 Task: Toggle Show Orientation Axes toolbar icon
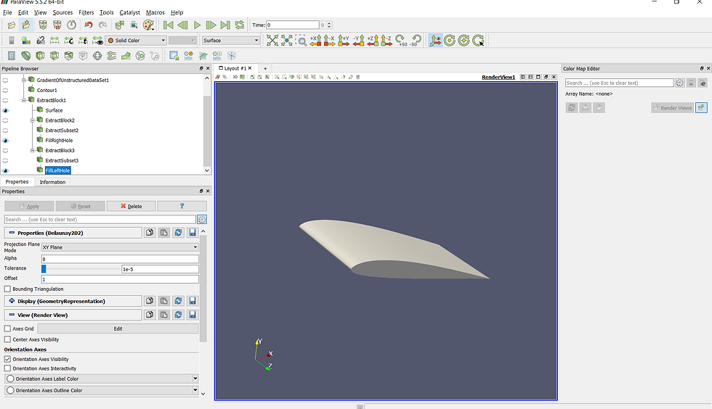[x=435, y=41]
